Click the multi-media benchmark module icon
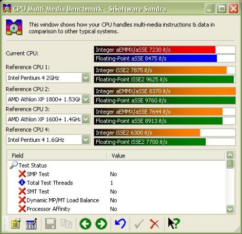 (14, 27)
